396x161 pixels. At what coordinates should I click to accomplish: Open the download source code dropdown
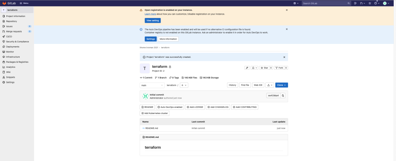pyautogui.click(x=270, y=85)
